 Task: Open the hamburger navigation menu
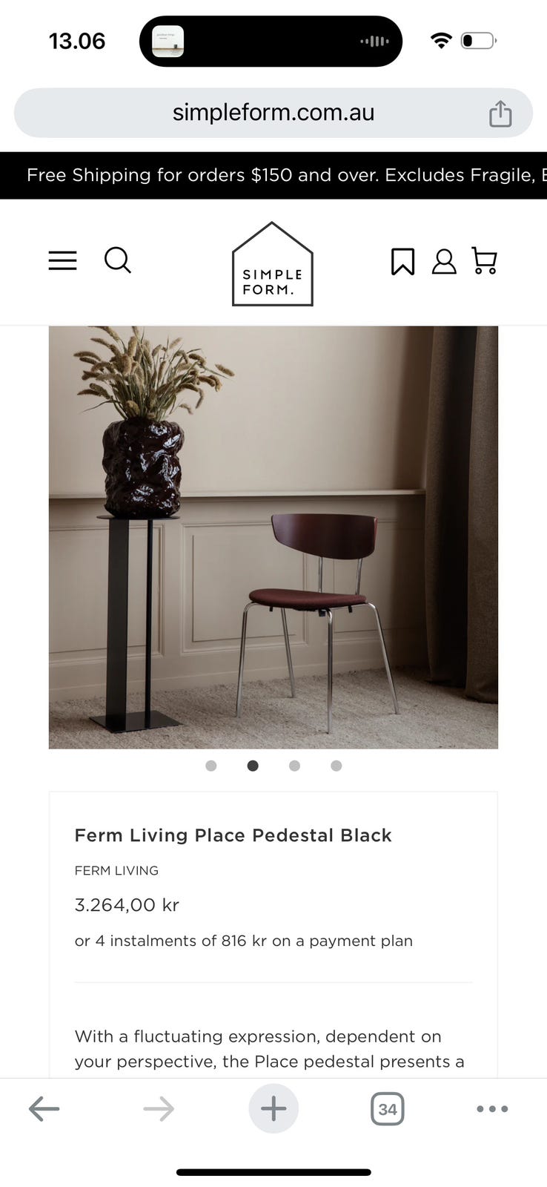tap(62, 260)
